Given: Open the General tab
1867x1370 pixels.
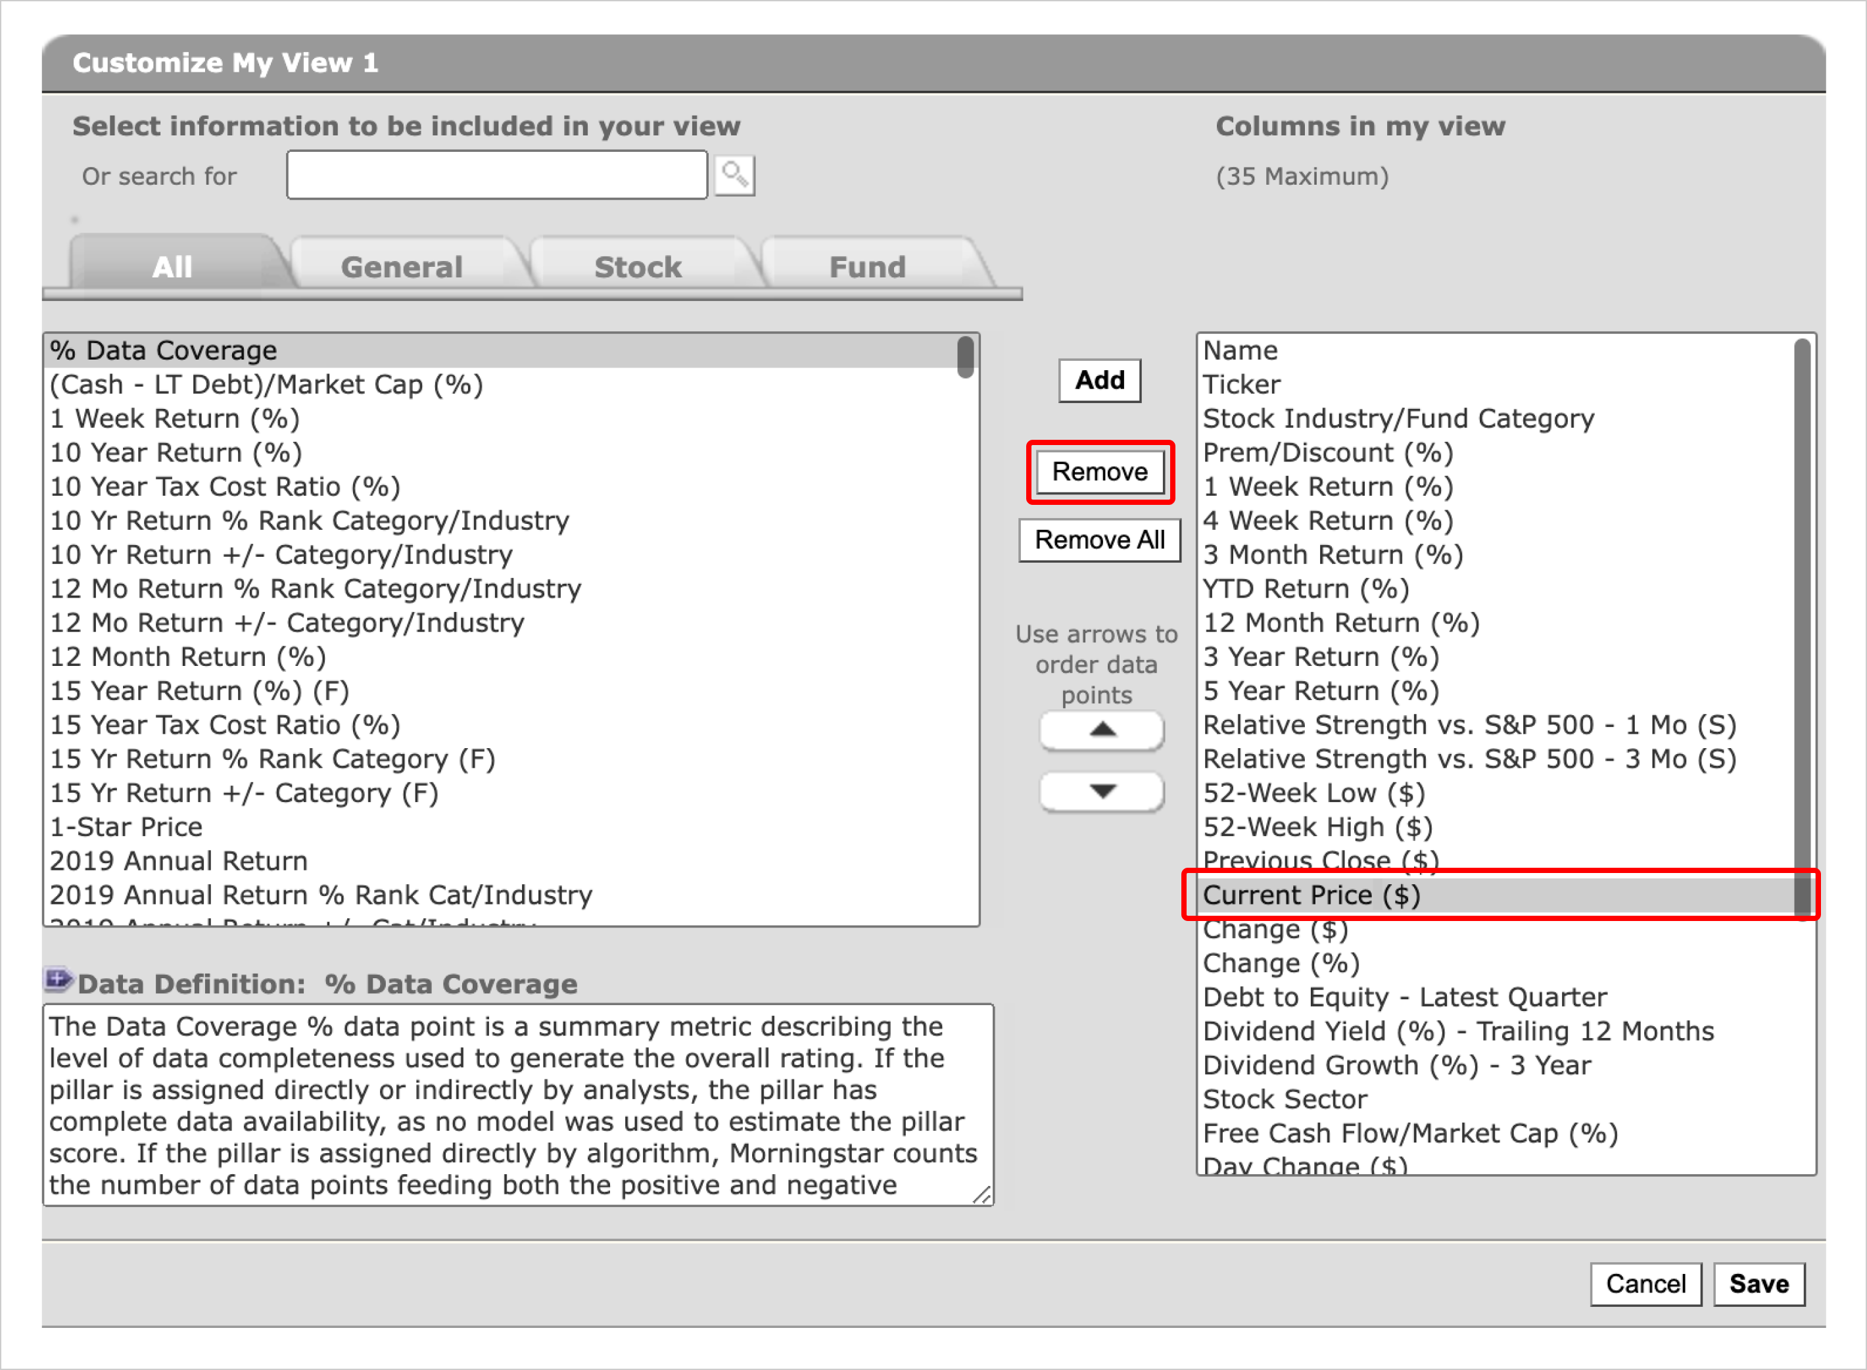Looking at the screenshot, I should (402, 266).
